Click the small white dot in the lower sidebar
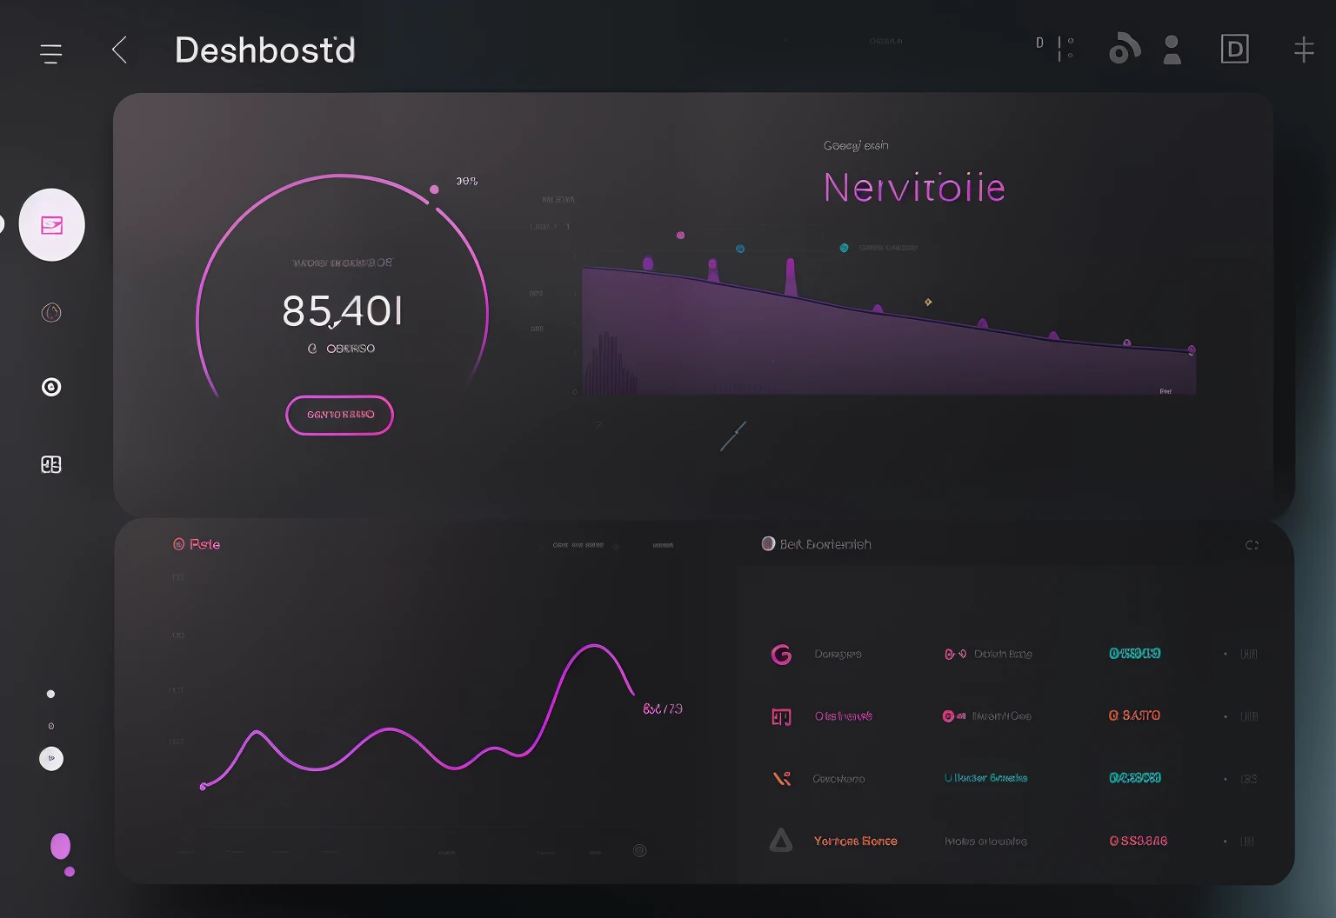This screenshot has height=918, width=1336. (x=50, y=694)
